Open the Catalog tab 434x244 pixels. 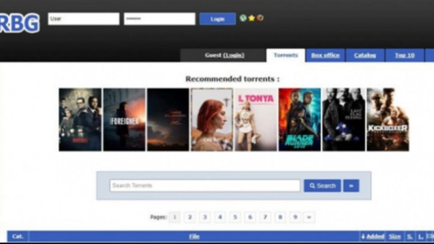pyautogui.click(x=365, y=55)
